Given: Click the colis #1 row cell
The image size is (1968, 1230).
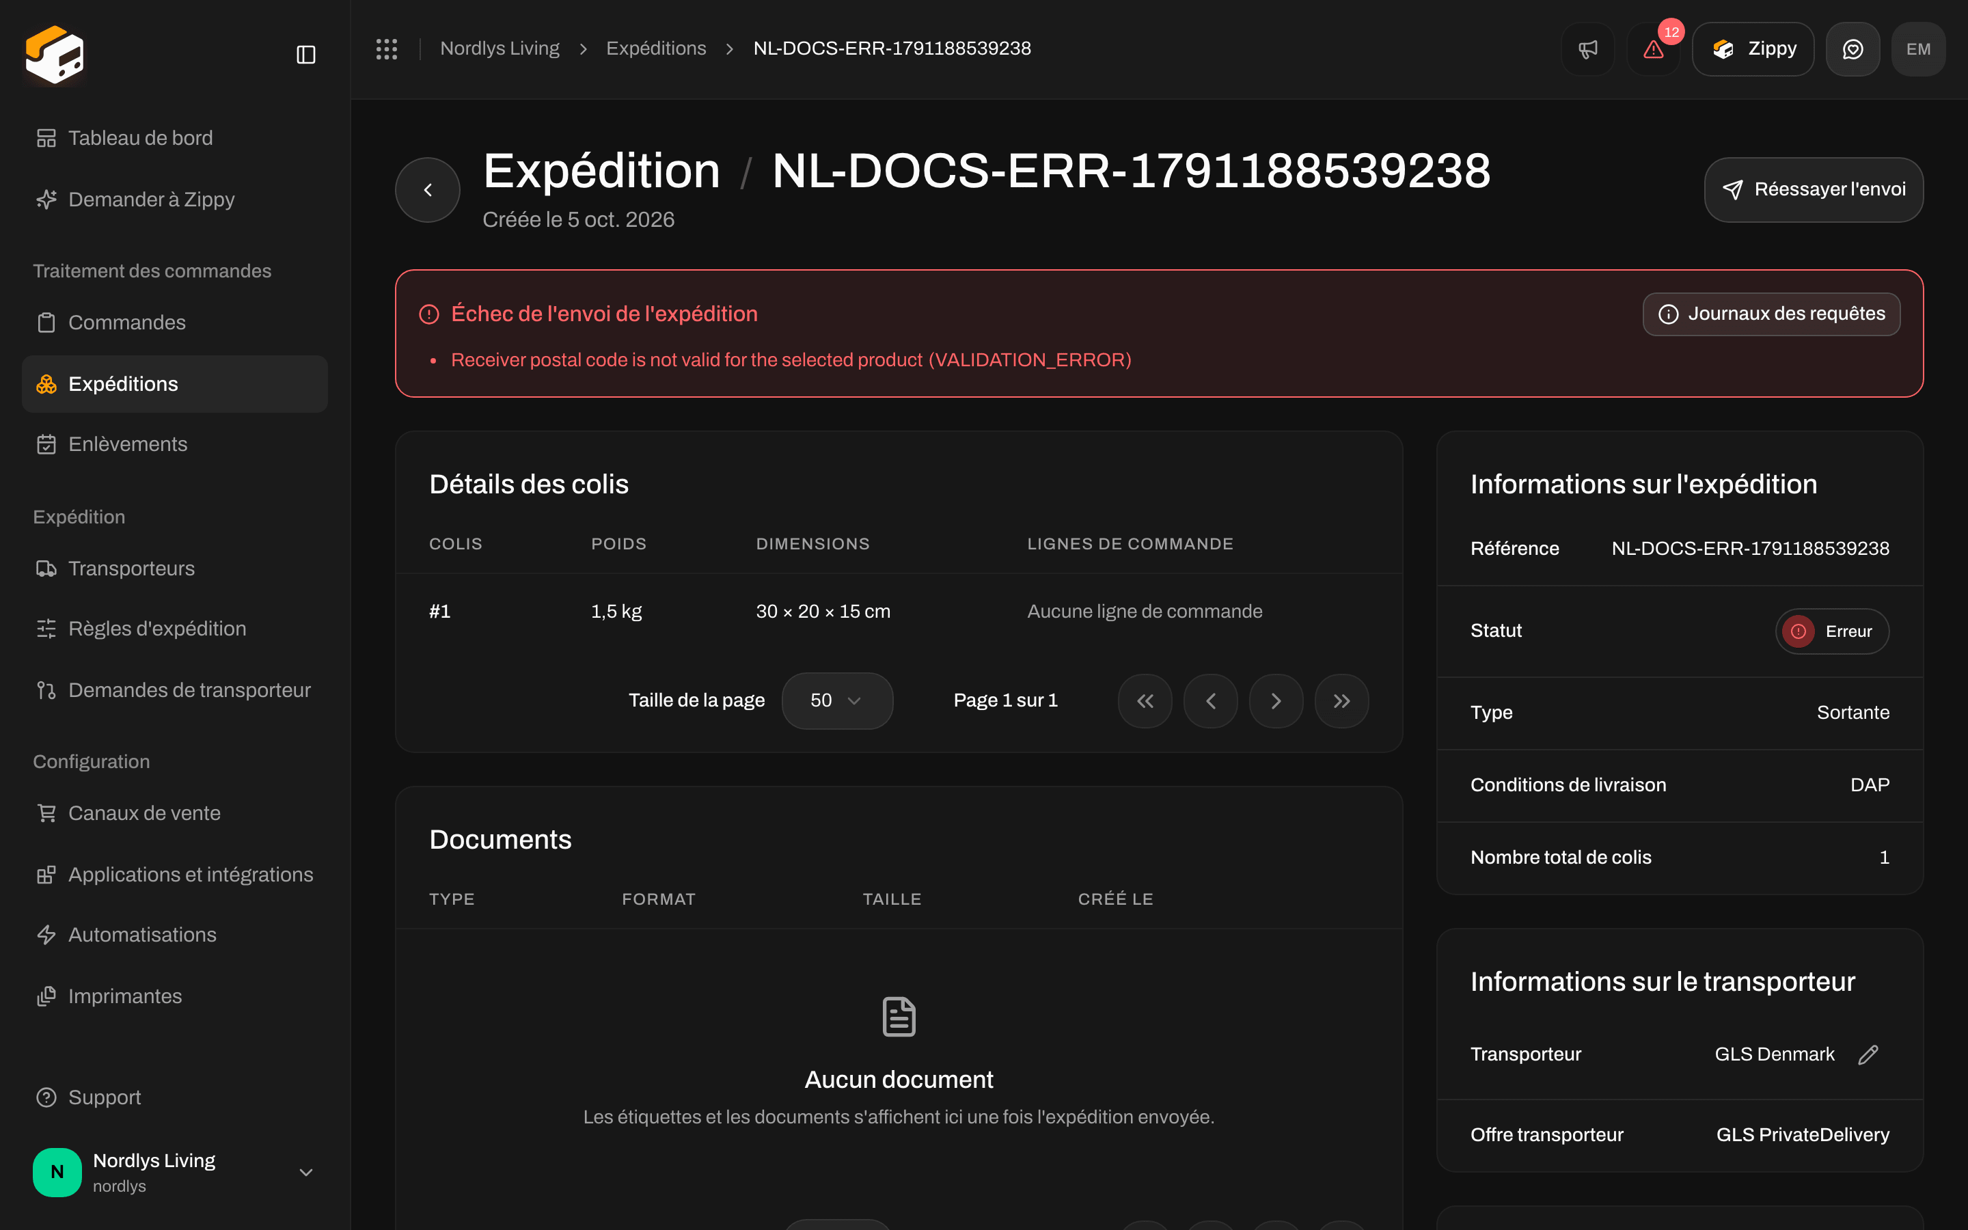Looking at the screenshot, I should 440,612.
